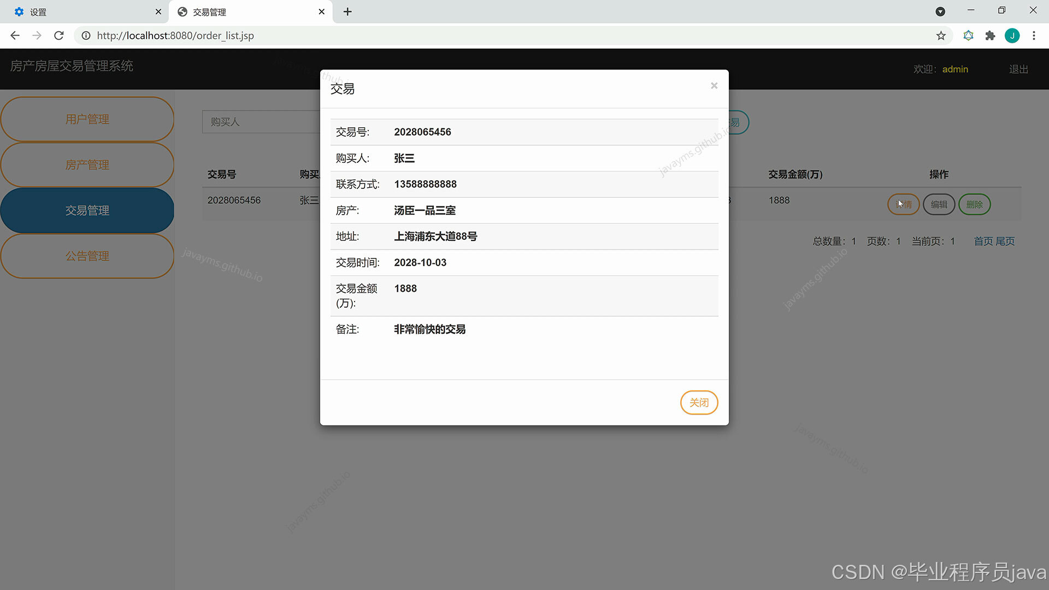Jump to 尾页 last page
The width and height of the screenshot is (1049, 590).
[1006, 241]
